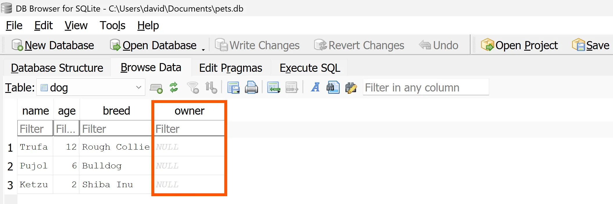Image resolution: width=613 pixels, height=204 pixels.
Task: Print the dog table data
Action: (x=251, y=87)
